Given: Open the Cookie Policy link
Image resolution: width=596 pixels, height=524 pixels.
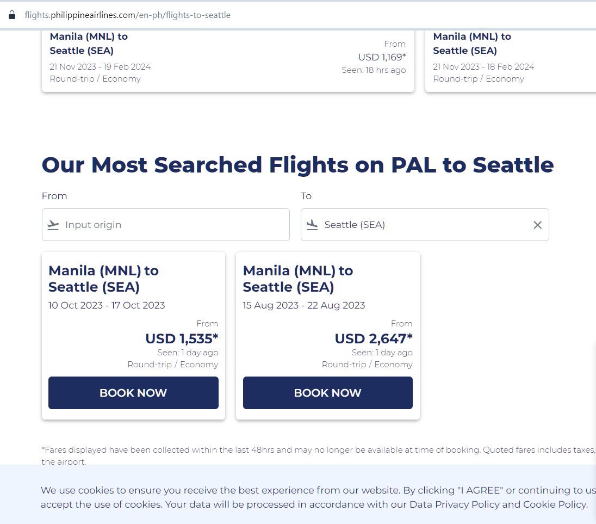Looking at the screenshot, I should pos(555,504).
